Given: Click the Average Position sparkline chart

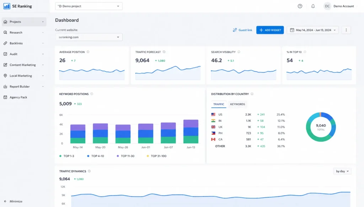Looking at the screenshot, I should pos(92,74).
